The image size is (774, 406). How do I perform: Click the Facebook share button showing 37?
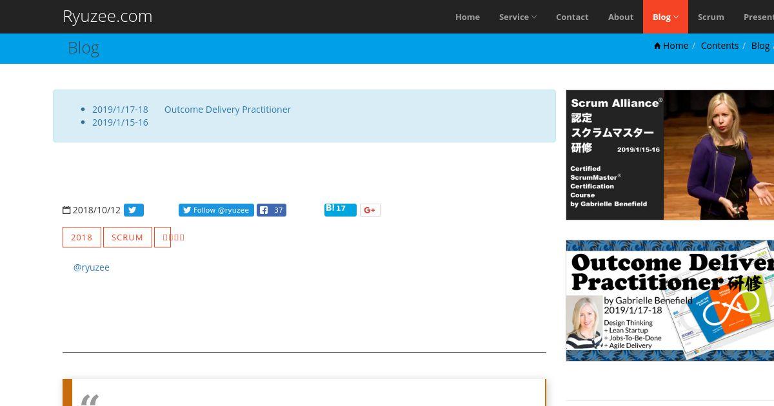click(x=272, y=210)
